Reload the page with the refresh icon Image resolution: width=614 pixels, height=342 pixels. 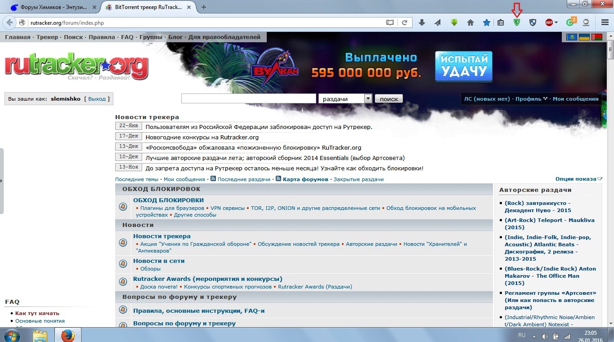(404, 22)
